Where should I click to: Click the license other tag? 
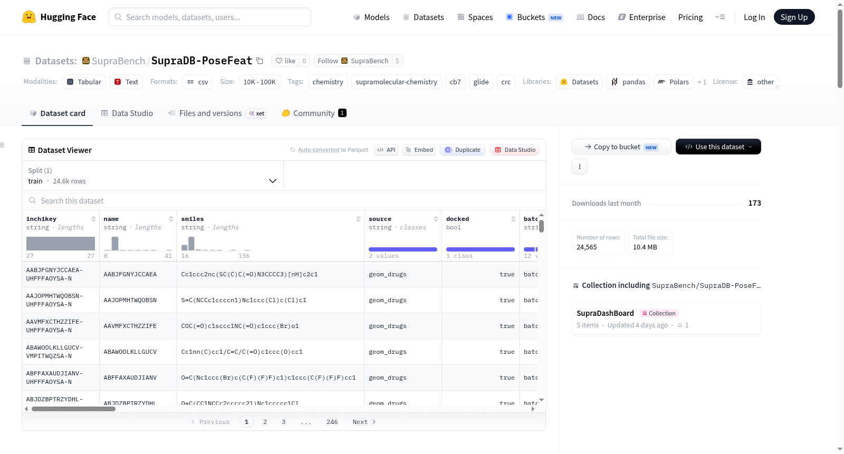pyautogui.click(x=761, y=82)
